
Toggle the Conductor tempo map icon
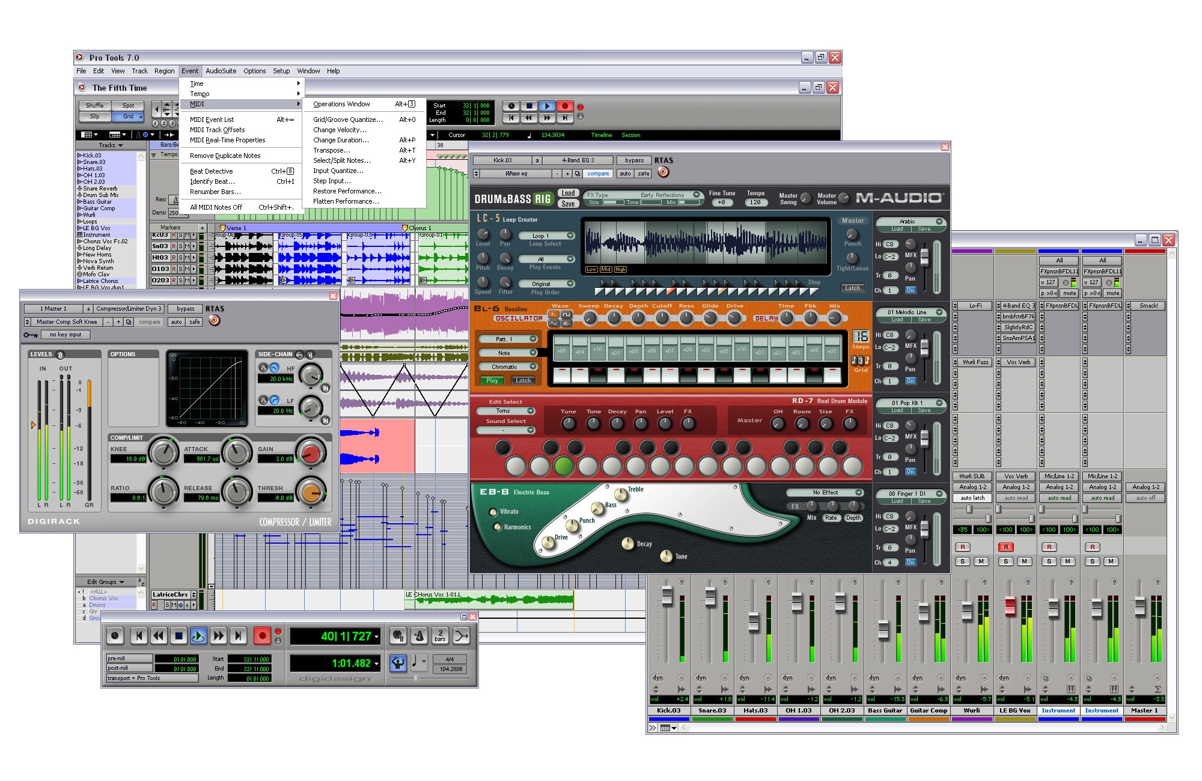coord(398,663)
